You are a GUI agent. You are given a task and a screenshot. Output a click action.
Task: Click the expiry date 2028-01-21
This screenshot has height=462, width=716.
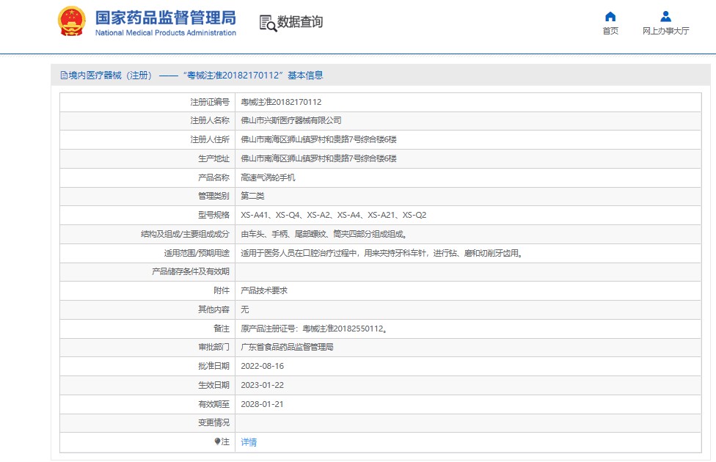coord(262,404)
